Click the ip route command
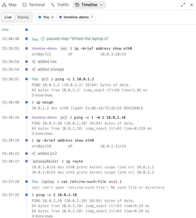Viewport: 196px width, 218px height. click(74, 161)
